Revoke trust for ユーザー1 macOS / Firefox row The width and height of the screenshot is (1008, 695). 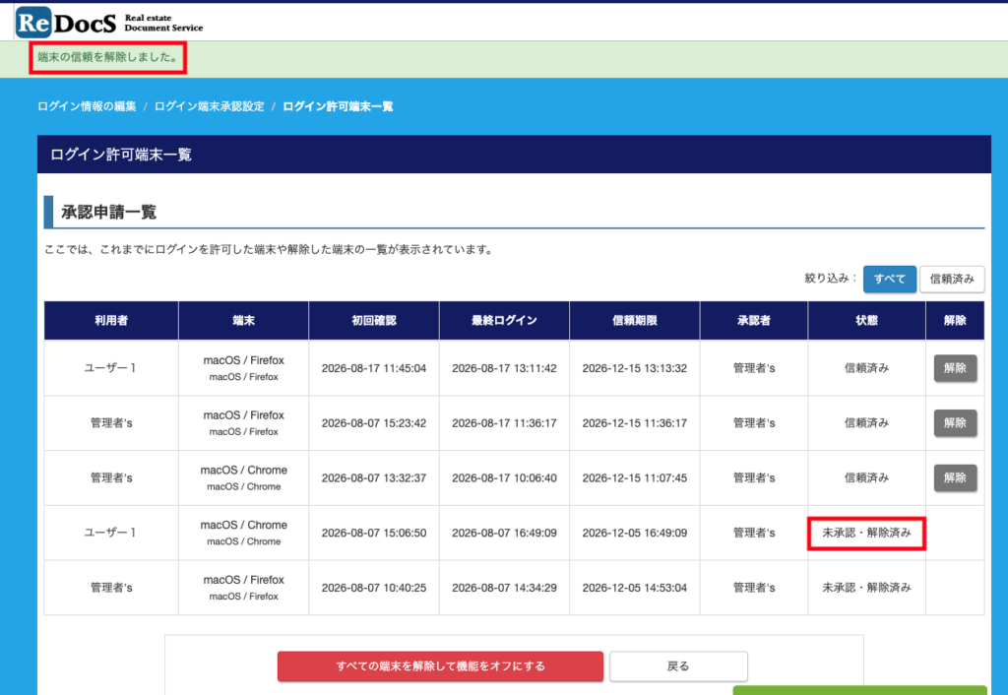955,368
